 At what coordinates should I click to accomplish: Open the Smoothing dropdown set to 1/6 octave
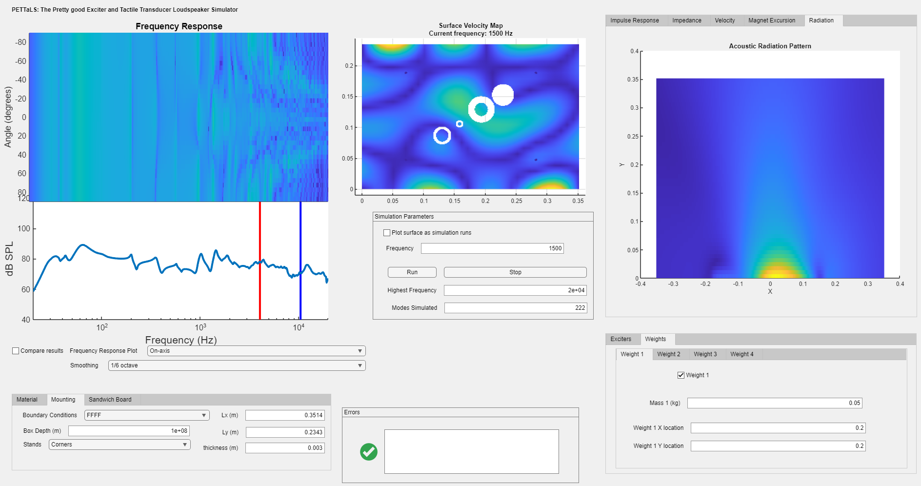[x=237, y=365]
